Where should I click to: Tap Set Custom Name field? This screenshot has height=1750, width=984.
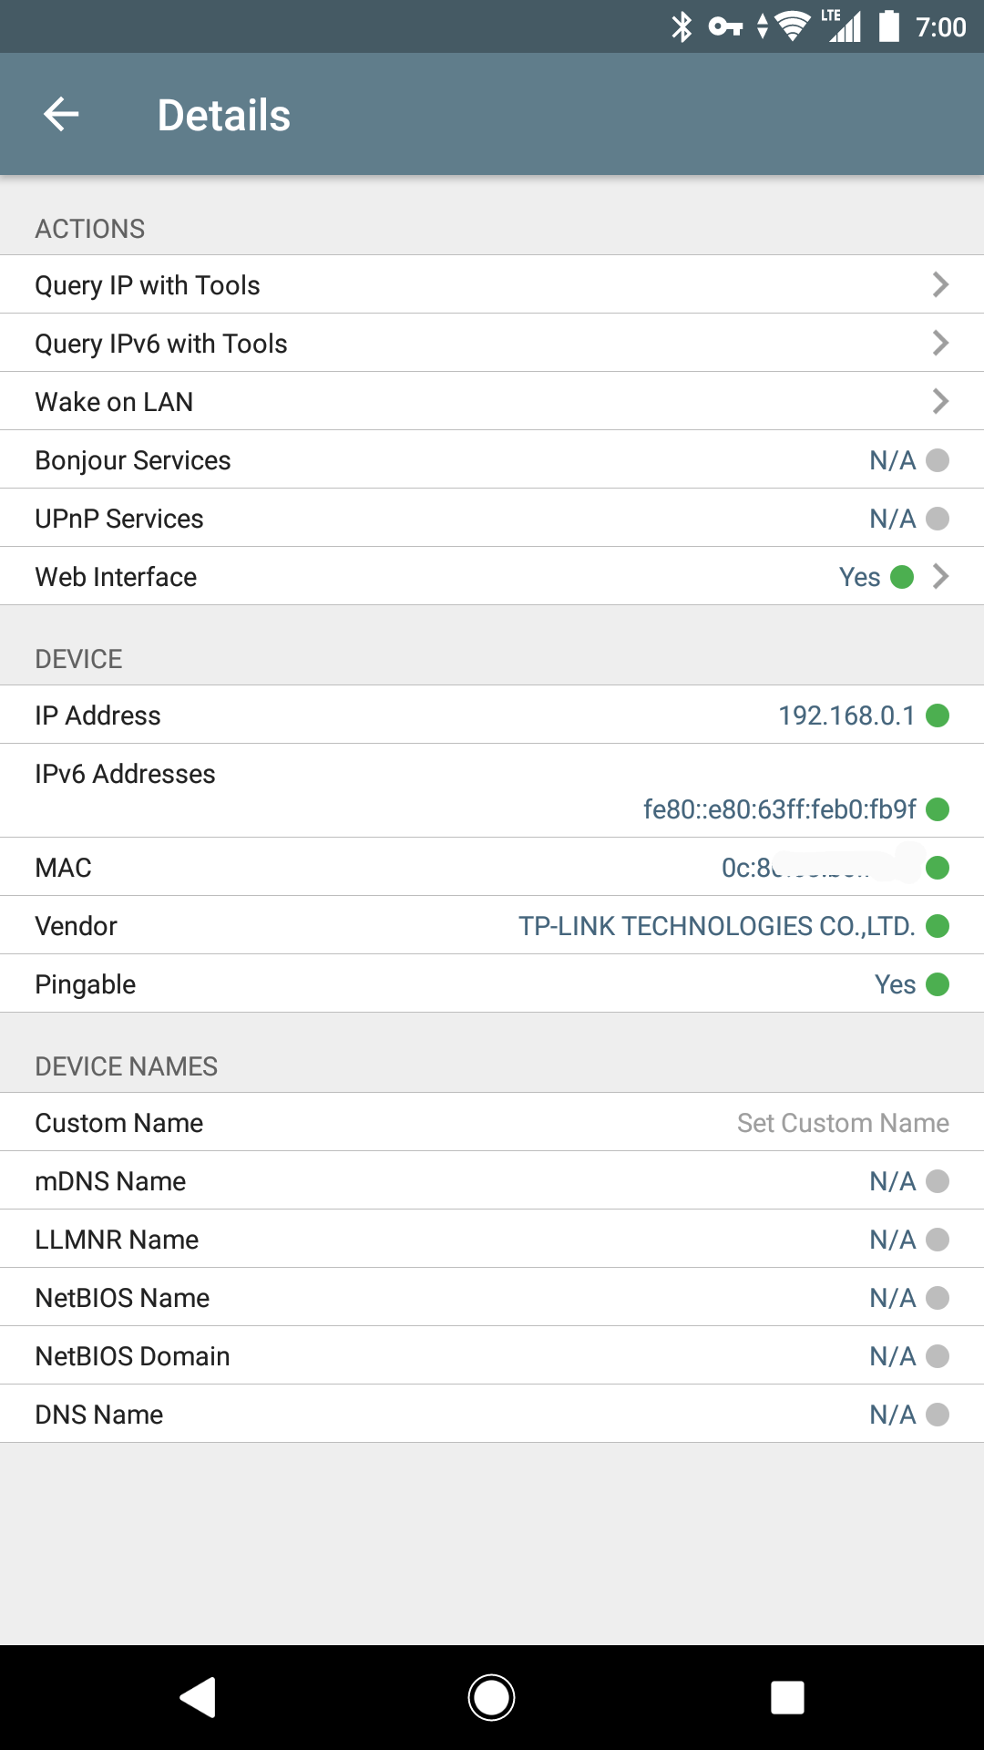(x=843, y=1123)
